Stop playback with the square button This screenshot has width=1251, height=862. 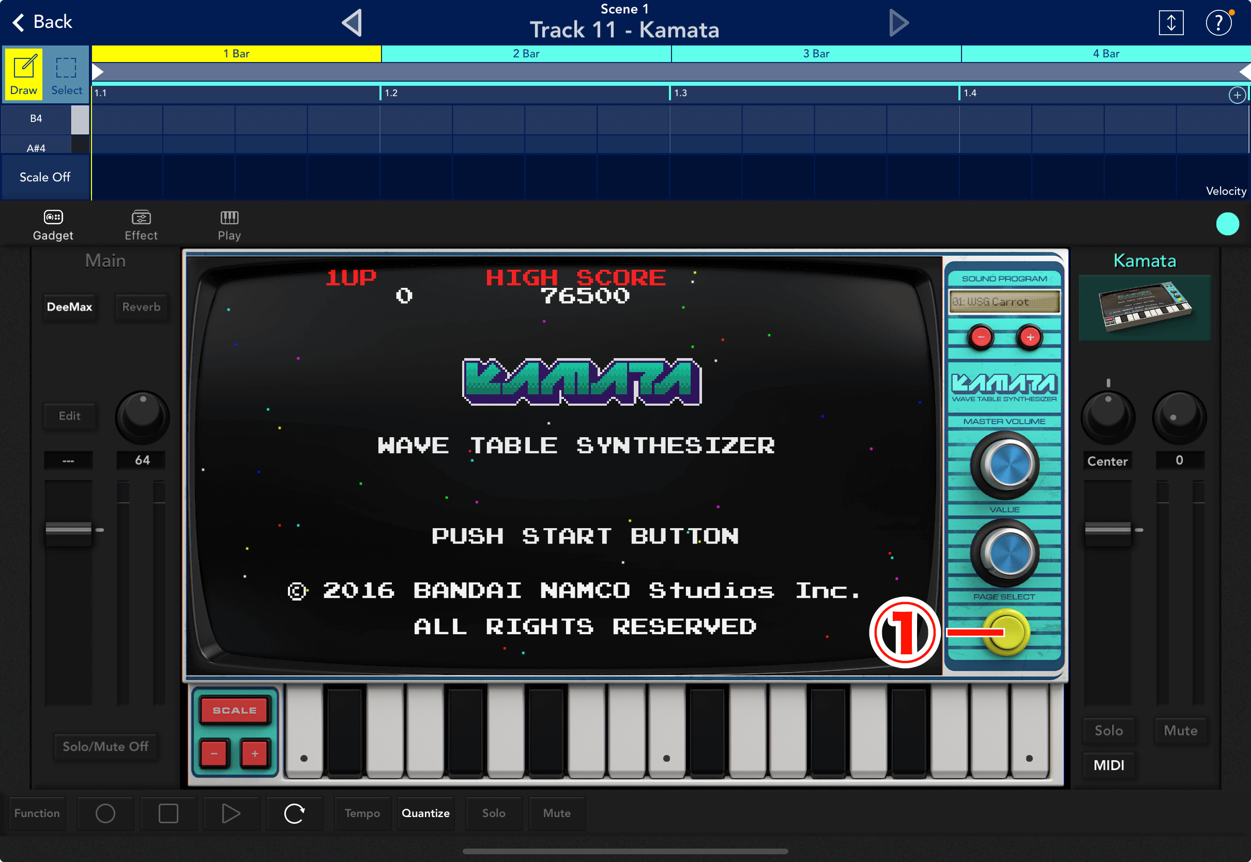[168, 813]
